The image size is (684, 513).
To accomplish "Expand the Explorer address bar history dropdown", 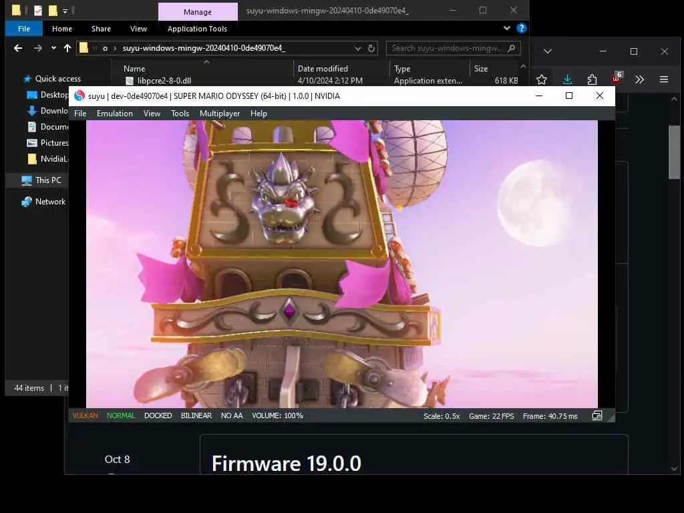I will 358,48.
